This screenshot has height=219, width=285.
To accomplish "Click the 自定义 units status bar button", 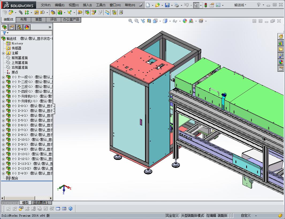I will point(246,216).
